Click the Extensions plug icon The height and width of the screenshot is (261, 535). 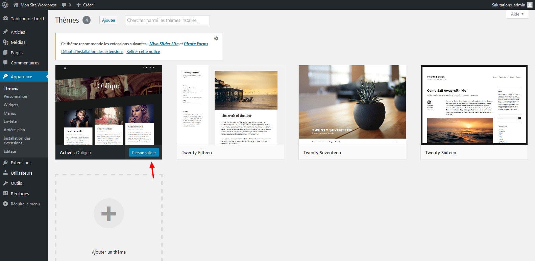click(5, 163)
